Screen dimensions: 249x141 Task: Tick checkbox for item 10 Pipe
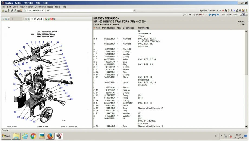[94, 72]
